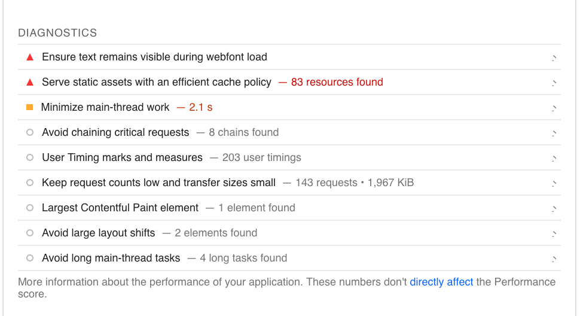Image resolution: width=580 pixels, height=316 pixels.
Task: Select 'Keep request counts low' audit title
Action: [158, 183]
